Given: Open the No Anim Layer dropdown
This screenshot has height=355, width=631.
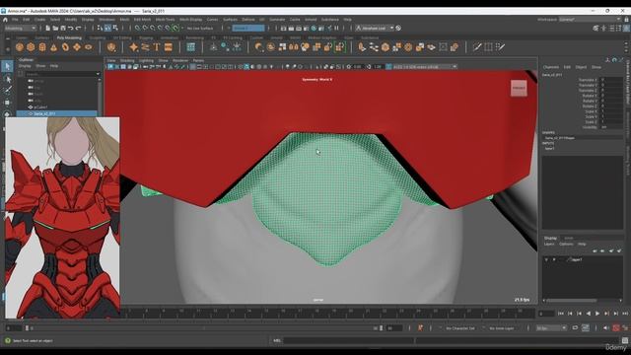Looking at the screenshot, I should (x=503, y=328).
